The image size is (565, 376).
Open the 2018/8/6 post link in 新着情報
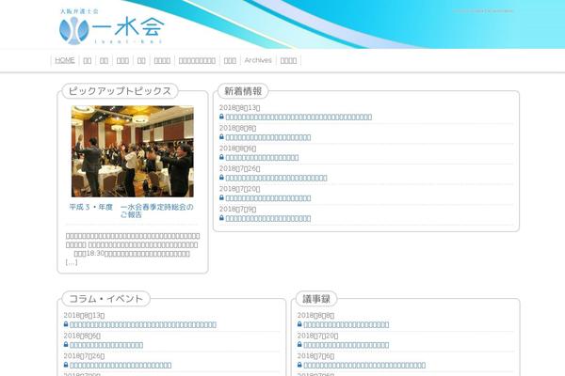pyautogui.click(x=262, y=158)
